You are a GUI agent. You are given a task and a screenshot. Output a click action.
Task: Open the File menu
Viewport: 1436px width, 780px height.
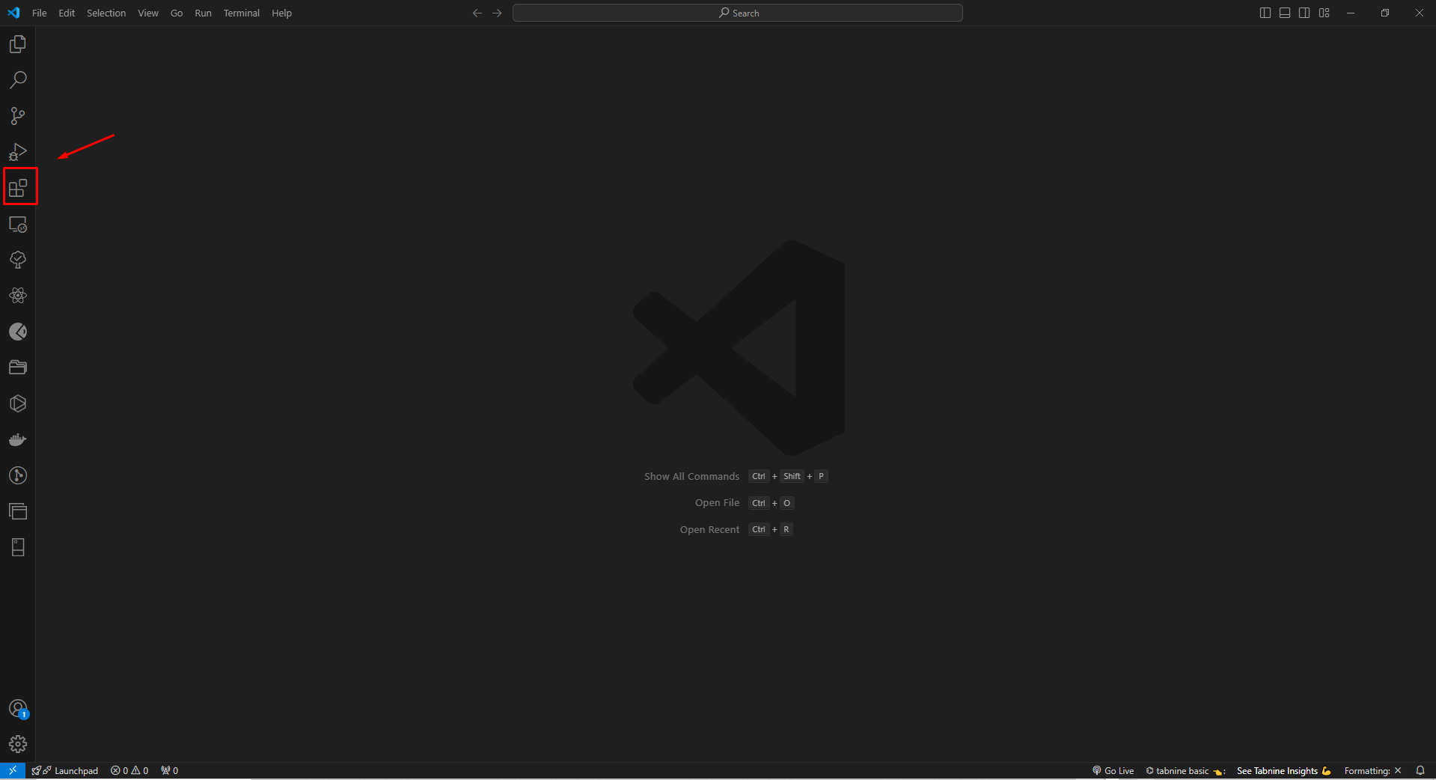click(40, 13)
